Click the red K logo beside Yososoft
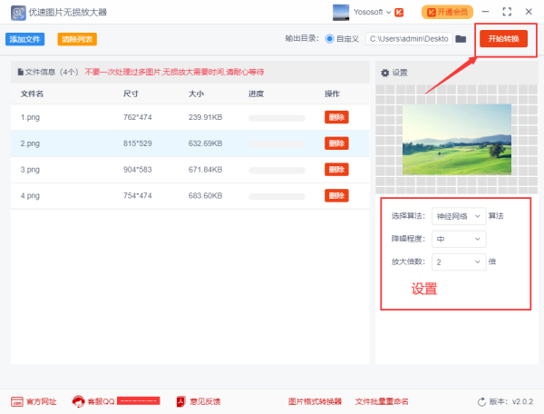The width and height of the screenshot is (544, 414). (x=398, y=12)
